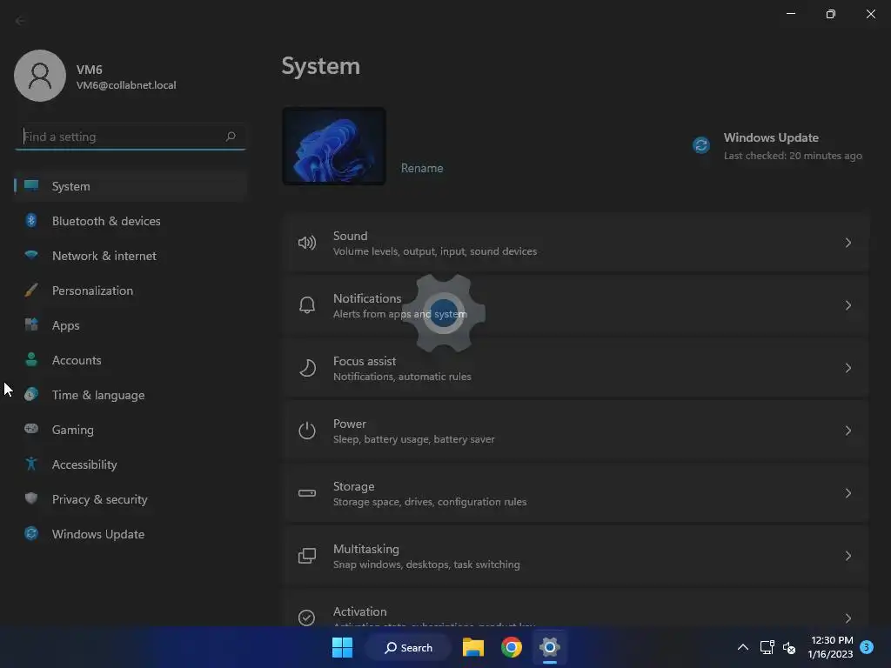
Task: Select Time & language category
Action: point(131,395)
